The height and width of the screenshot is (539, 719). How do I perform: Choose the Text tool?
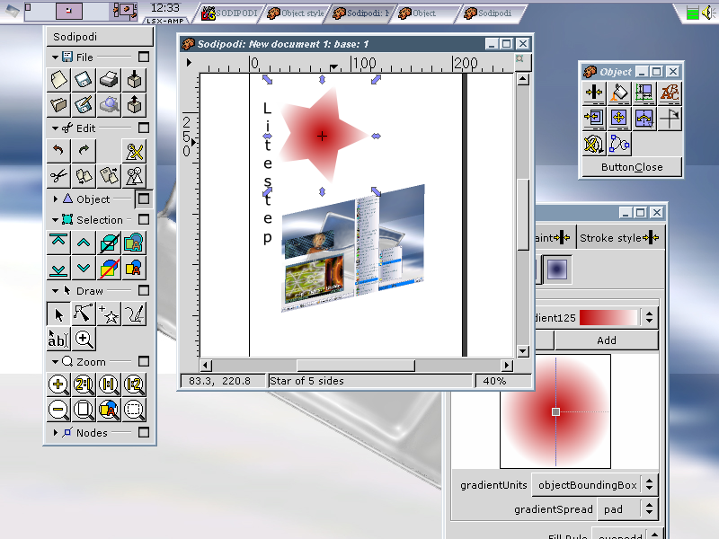coord(58,339)
